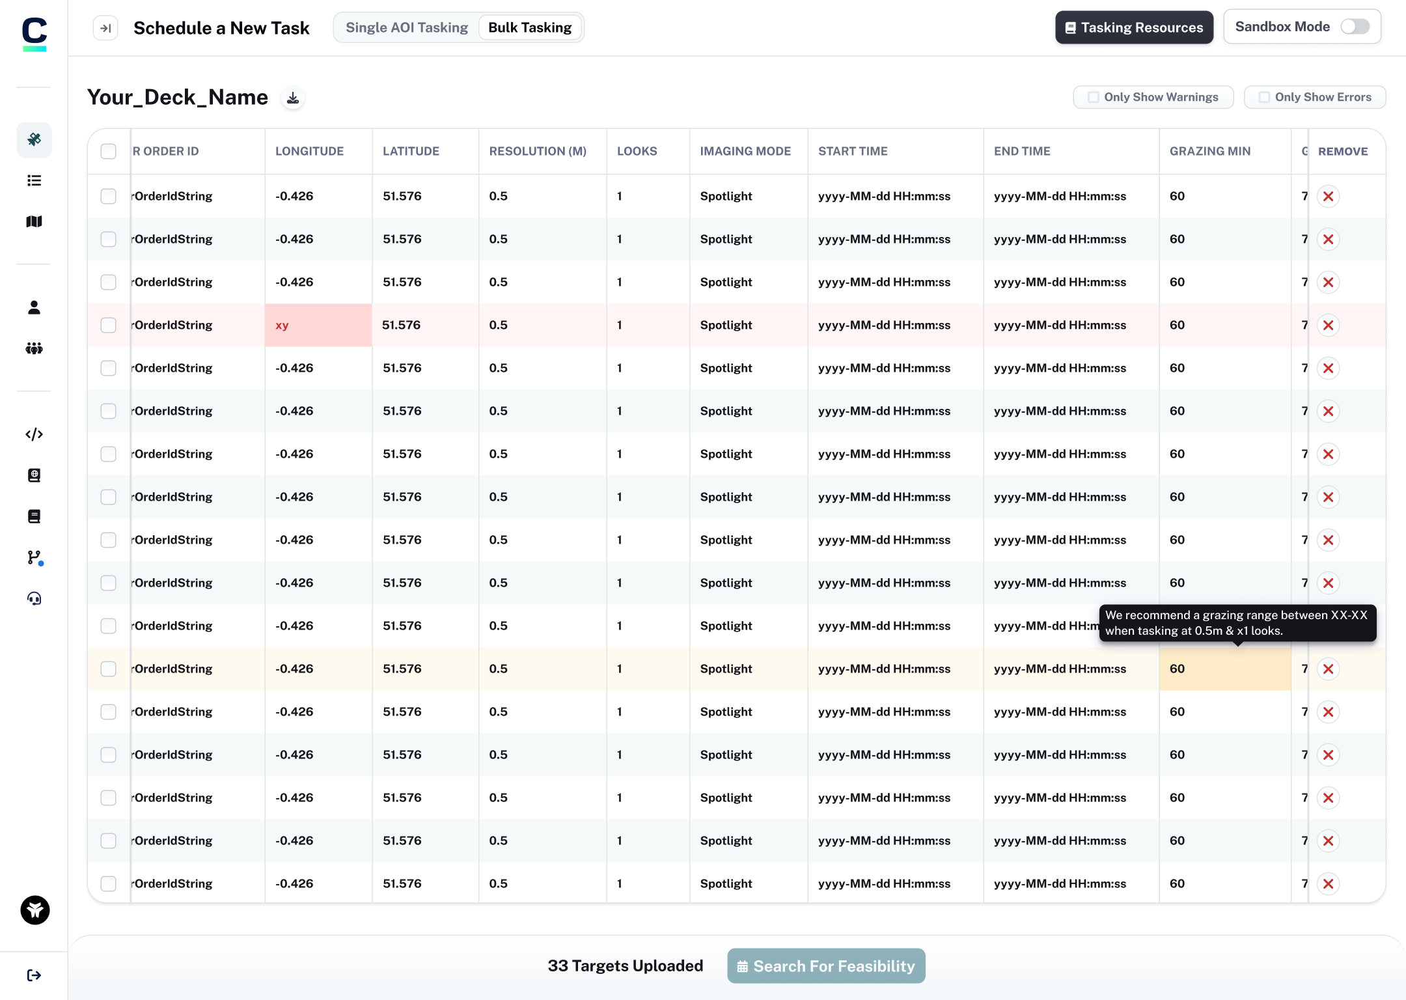
Task: Click the support headset icon
Action: click(34, 598)
